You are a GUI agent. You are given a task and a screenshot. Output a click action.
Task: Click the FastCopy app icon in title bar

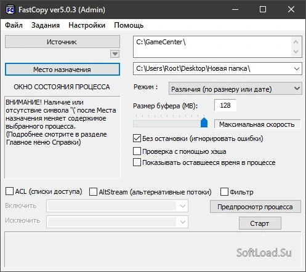click(x=10, y=9)
